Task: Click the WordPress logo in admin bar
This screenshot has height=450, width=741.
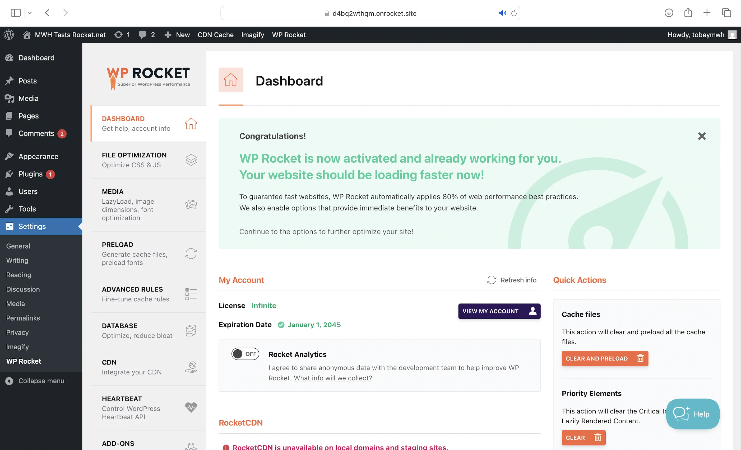Action: click(x=9, y=35)
